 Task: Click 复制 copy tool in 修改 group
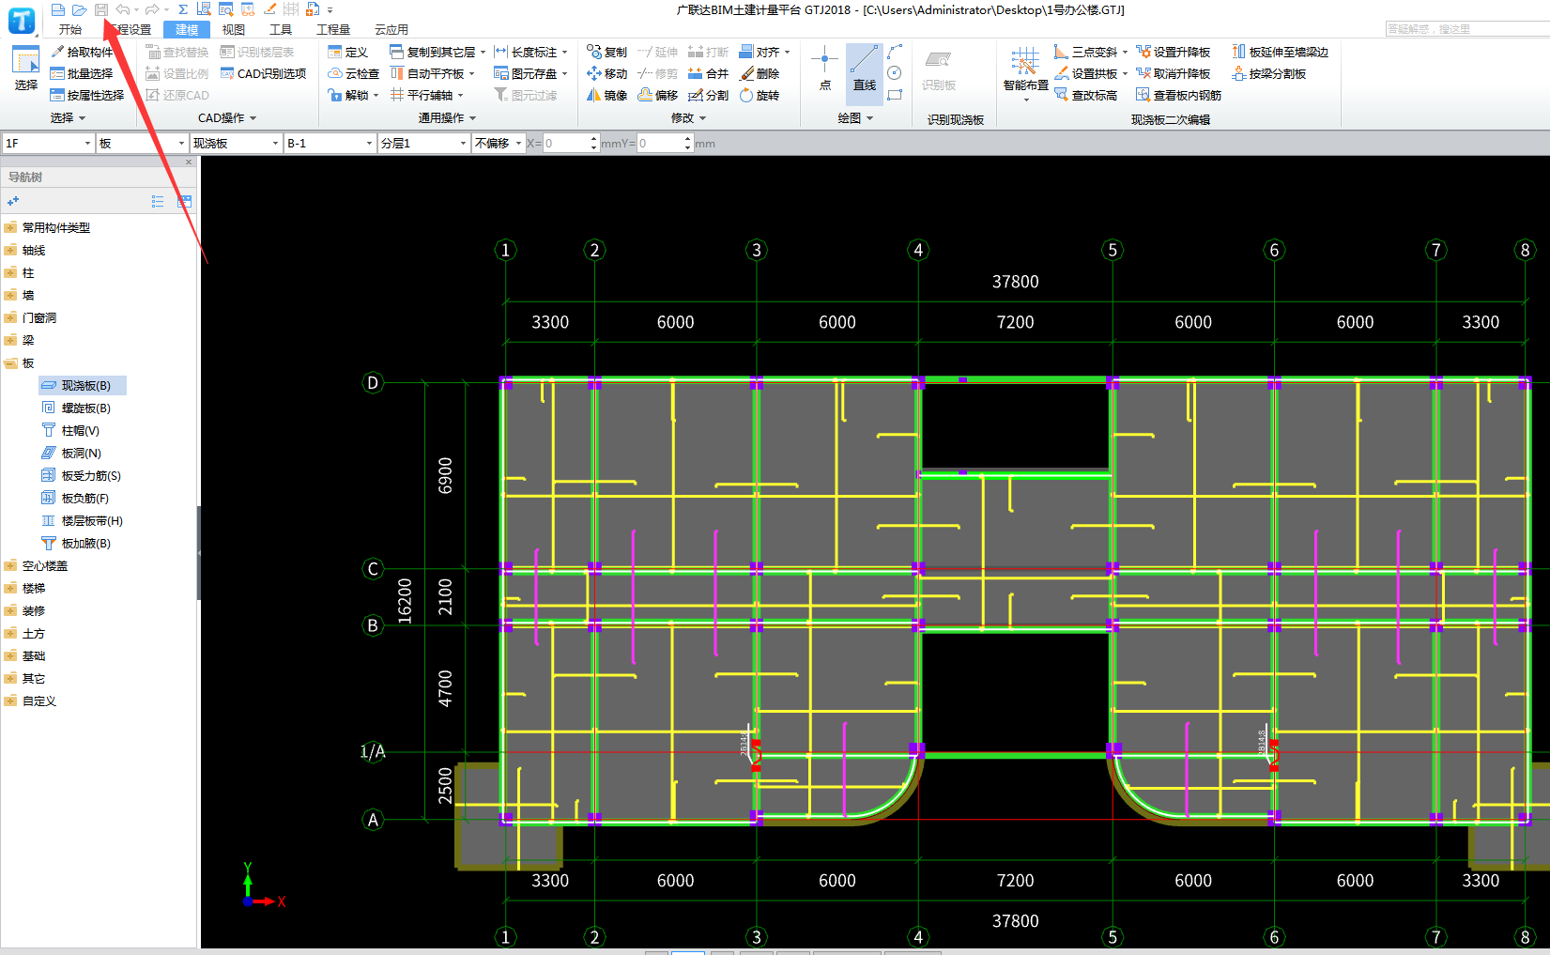pyautogui.click(x=606, y=52)
